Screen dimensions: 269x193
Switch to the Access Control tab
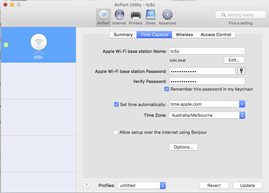coord(216,34)
